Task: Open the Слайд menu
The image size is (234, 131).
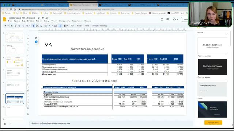Action: (x=47, y=21)
